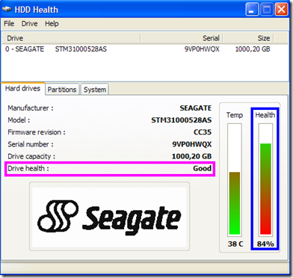Click the '84%' health reading

point(265,244)
